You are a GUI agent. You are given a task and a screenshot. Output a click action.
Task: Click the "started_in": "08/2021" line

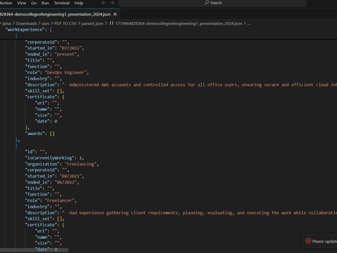[x=54, y=176]
